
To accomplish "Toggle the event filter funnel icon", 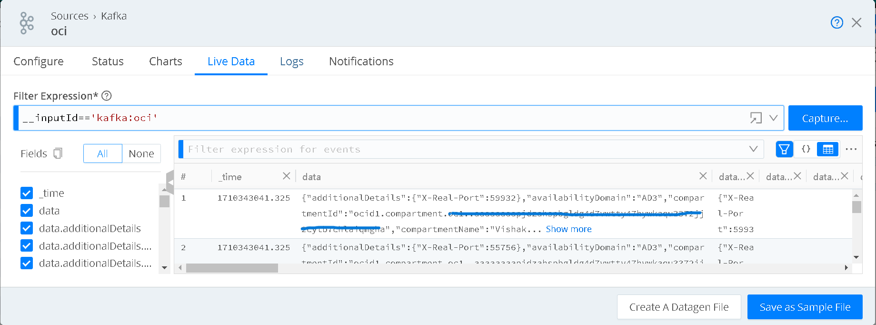I will pyautogui.click(x=784, y=149).
